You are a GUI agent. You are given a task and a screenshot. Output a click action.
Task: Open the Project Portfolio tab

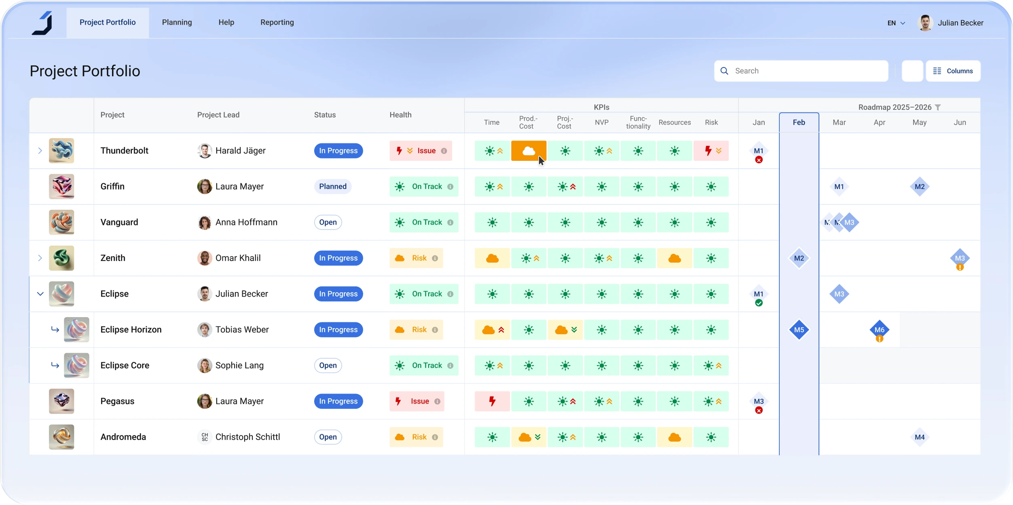(108, 23)
